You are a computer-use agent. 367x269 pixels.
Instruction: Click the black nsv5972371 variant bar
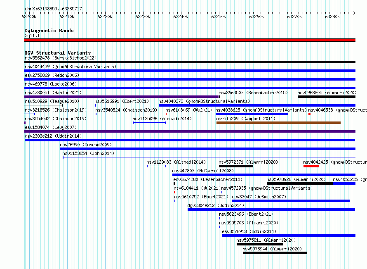pyautogui.click(x=236, y=166)
